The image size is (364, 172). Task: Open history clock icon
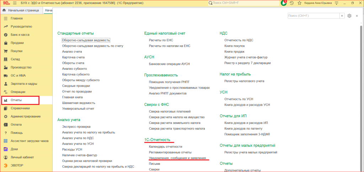(292, 3)
